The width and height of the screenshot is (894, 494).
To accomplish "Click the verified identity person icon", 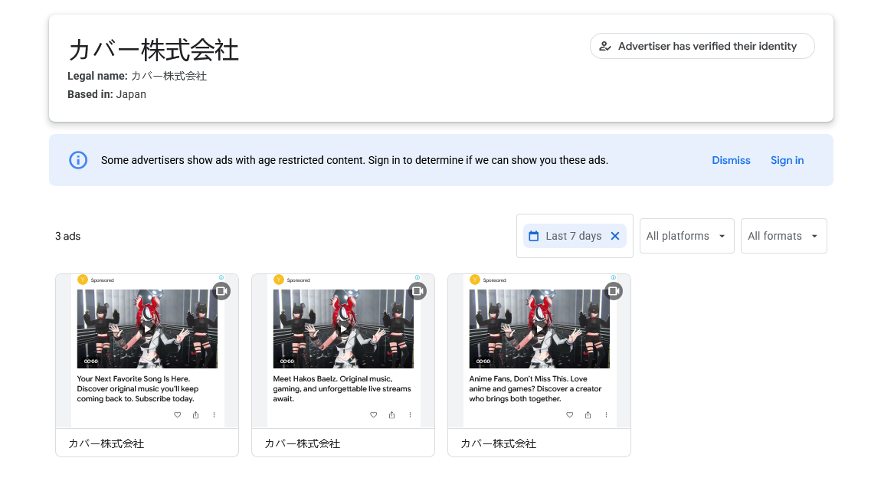I will point(605,46).
